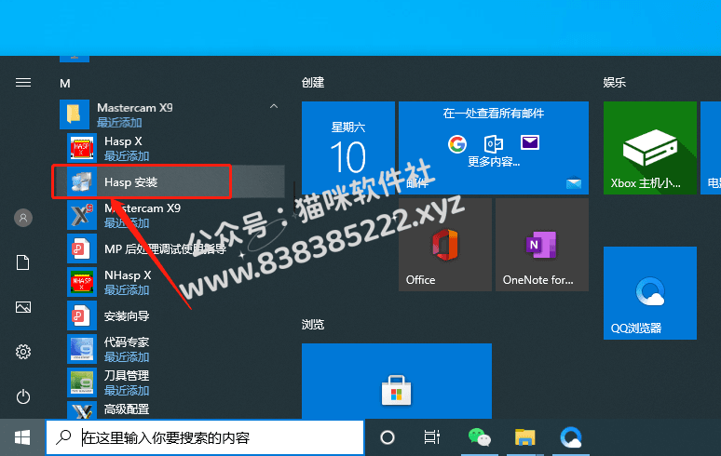This screenshot has height=456, width=721.
Task: Click the 娱乐 group header
Action: click(614, 83)
